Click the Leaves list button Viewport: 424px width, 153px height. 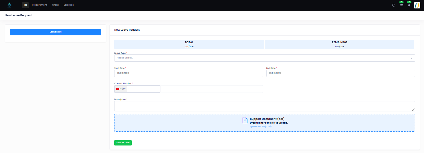[x=55, y=32]
